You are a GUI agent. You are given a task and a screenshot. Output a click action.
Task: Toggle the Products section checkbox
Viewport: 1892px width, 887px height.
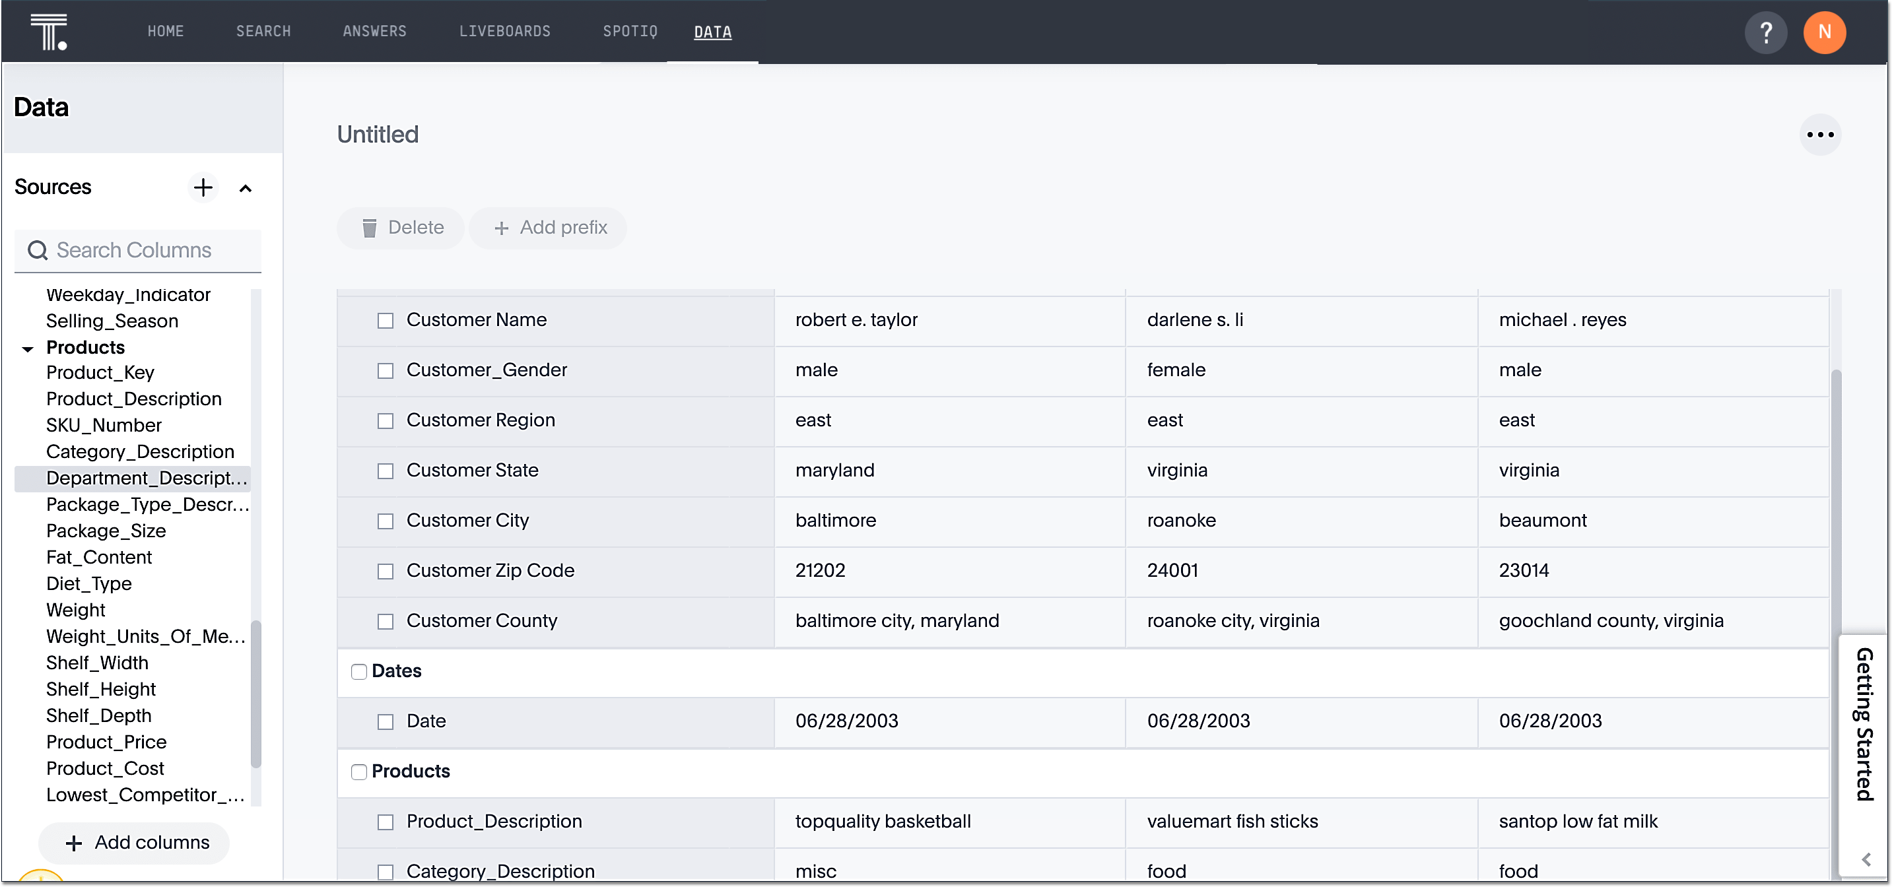click(357, 771)
